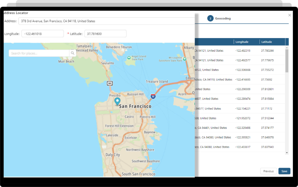The height and width of the screenshot is (187, 298).
Task: Click the Longitude column header
Action: click(x=242, y=42)
